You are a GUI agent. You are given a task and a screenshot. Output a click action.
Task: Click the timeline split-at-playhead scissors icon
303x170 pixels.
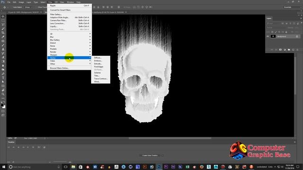[39, 147]
